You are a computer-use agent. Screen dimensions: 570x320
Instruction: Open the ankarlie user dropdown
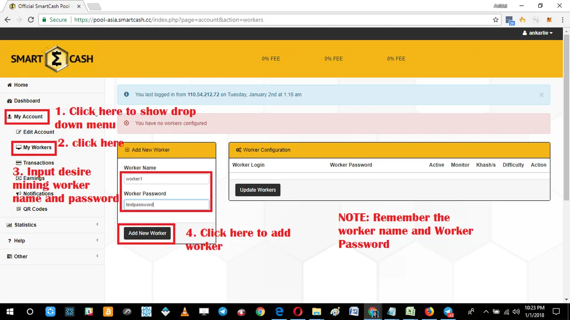click(537, 33)
